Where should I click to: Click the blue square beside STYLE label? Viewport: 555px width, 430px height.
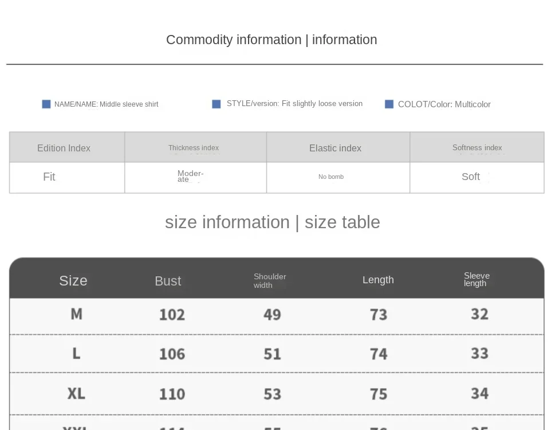click(217, 104)
